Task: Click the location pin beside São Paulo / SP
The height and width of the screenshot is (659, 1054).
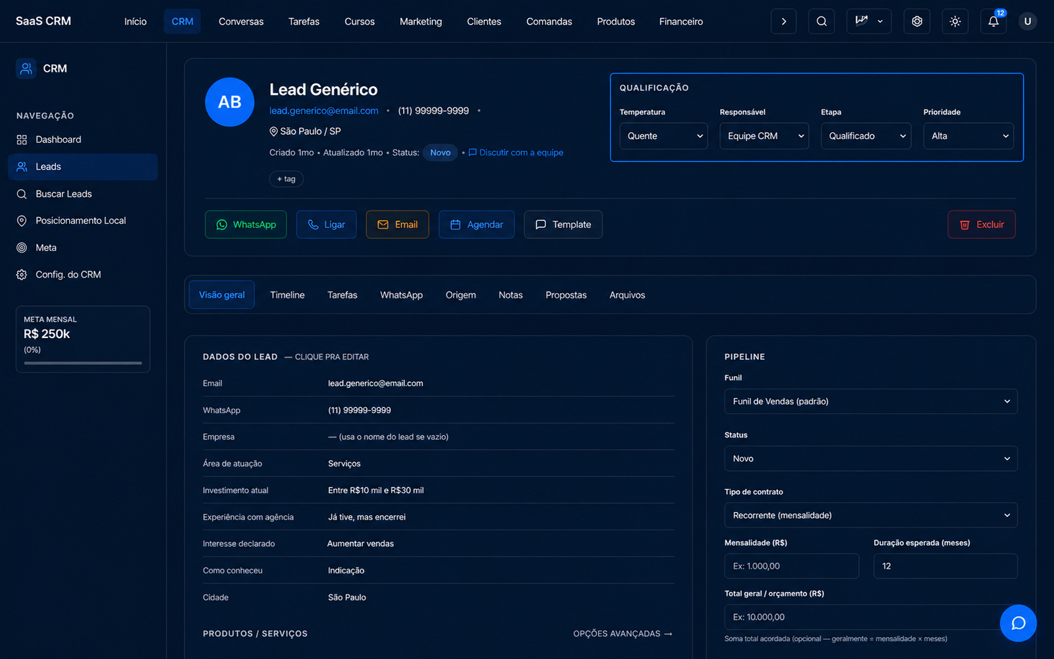Action: (273, 131)
